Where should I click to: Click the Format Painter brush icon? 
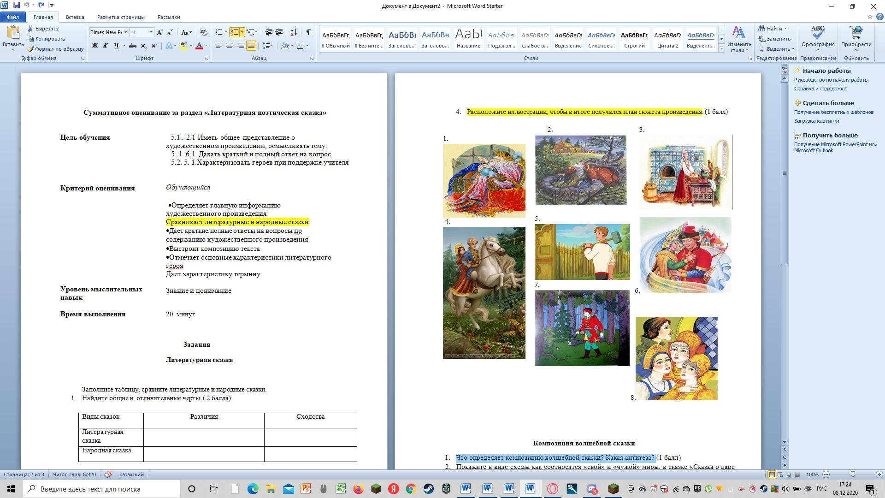click(31, 49)
